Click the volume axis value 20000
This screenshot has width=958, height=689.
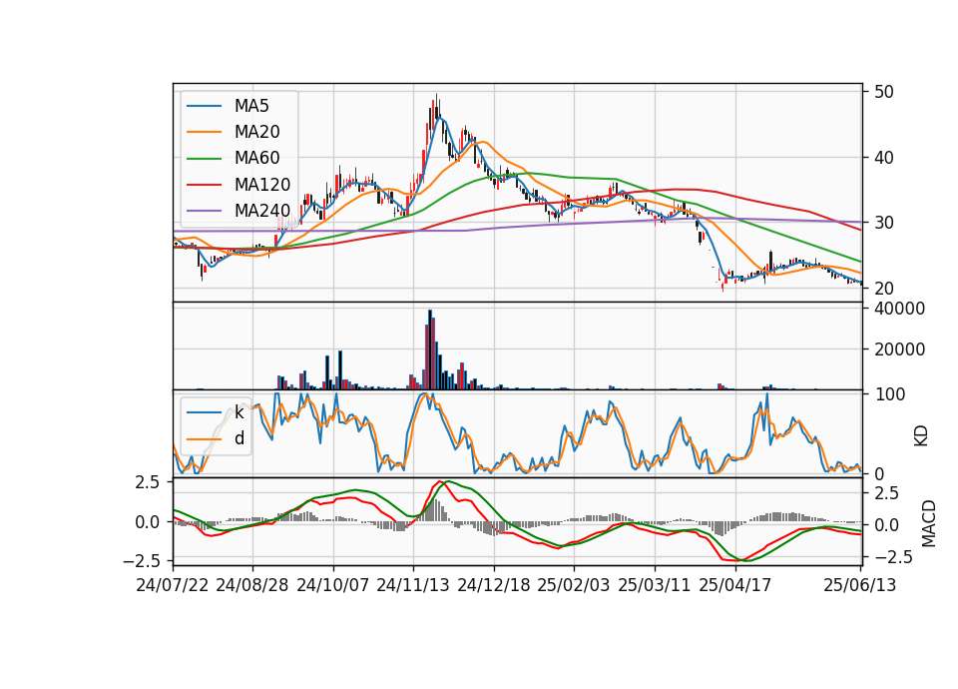point(899,349)
